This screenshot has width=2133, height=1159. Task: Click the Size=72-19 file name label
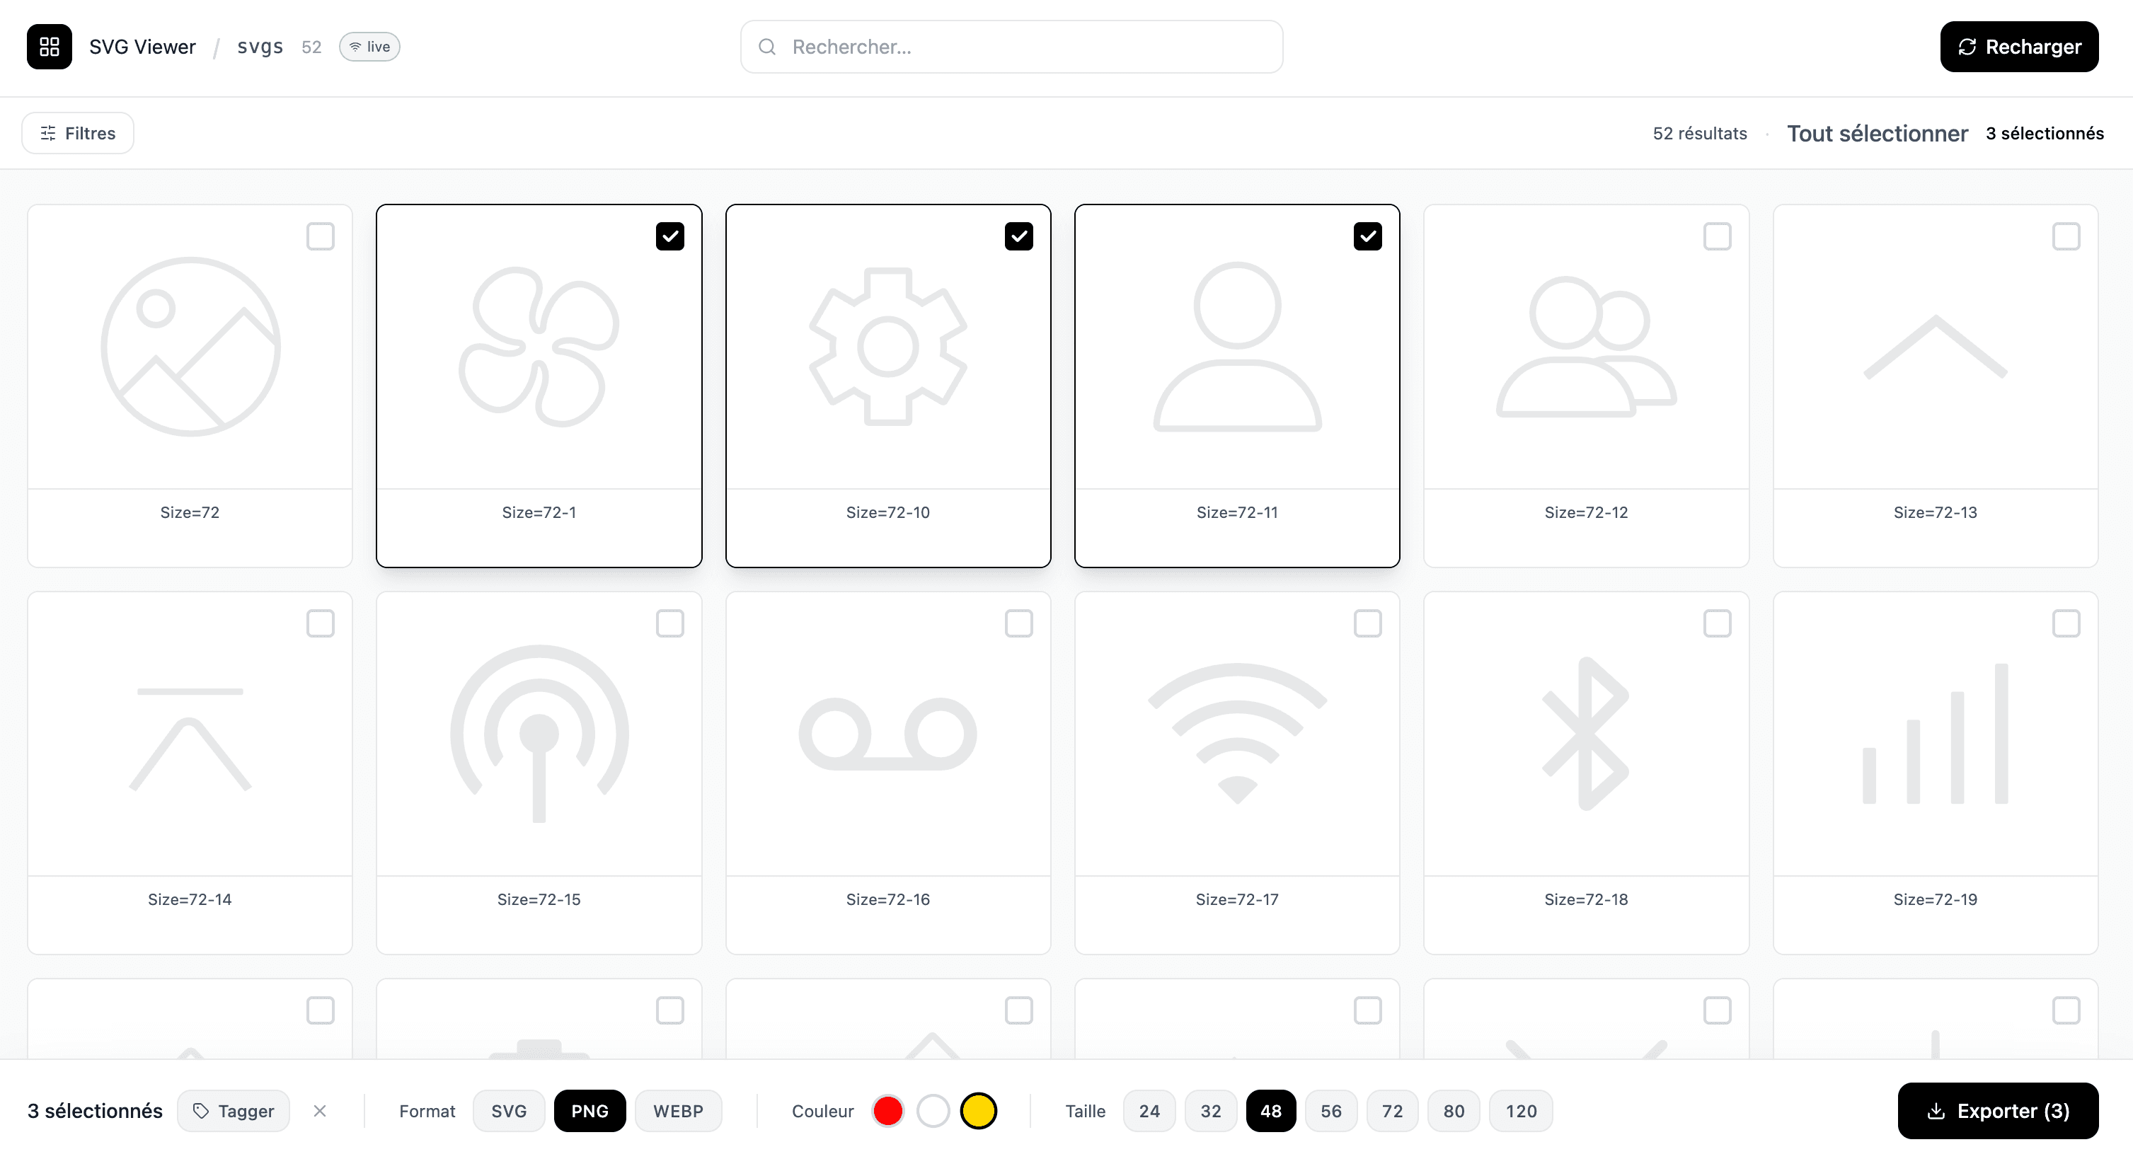(1935, 899)
